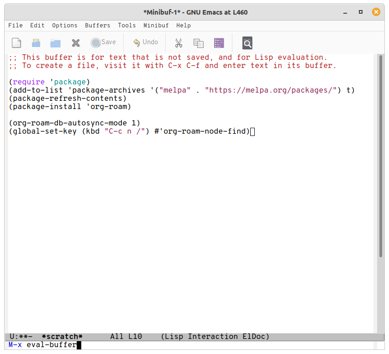
Task: Cut the selection using the scissors icon
Action: 178,42
